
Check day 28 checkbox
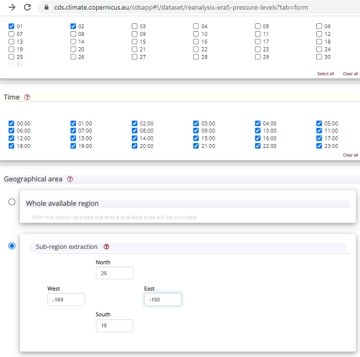click(196, 57)
